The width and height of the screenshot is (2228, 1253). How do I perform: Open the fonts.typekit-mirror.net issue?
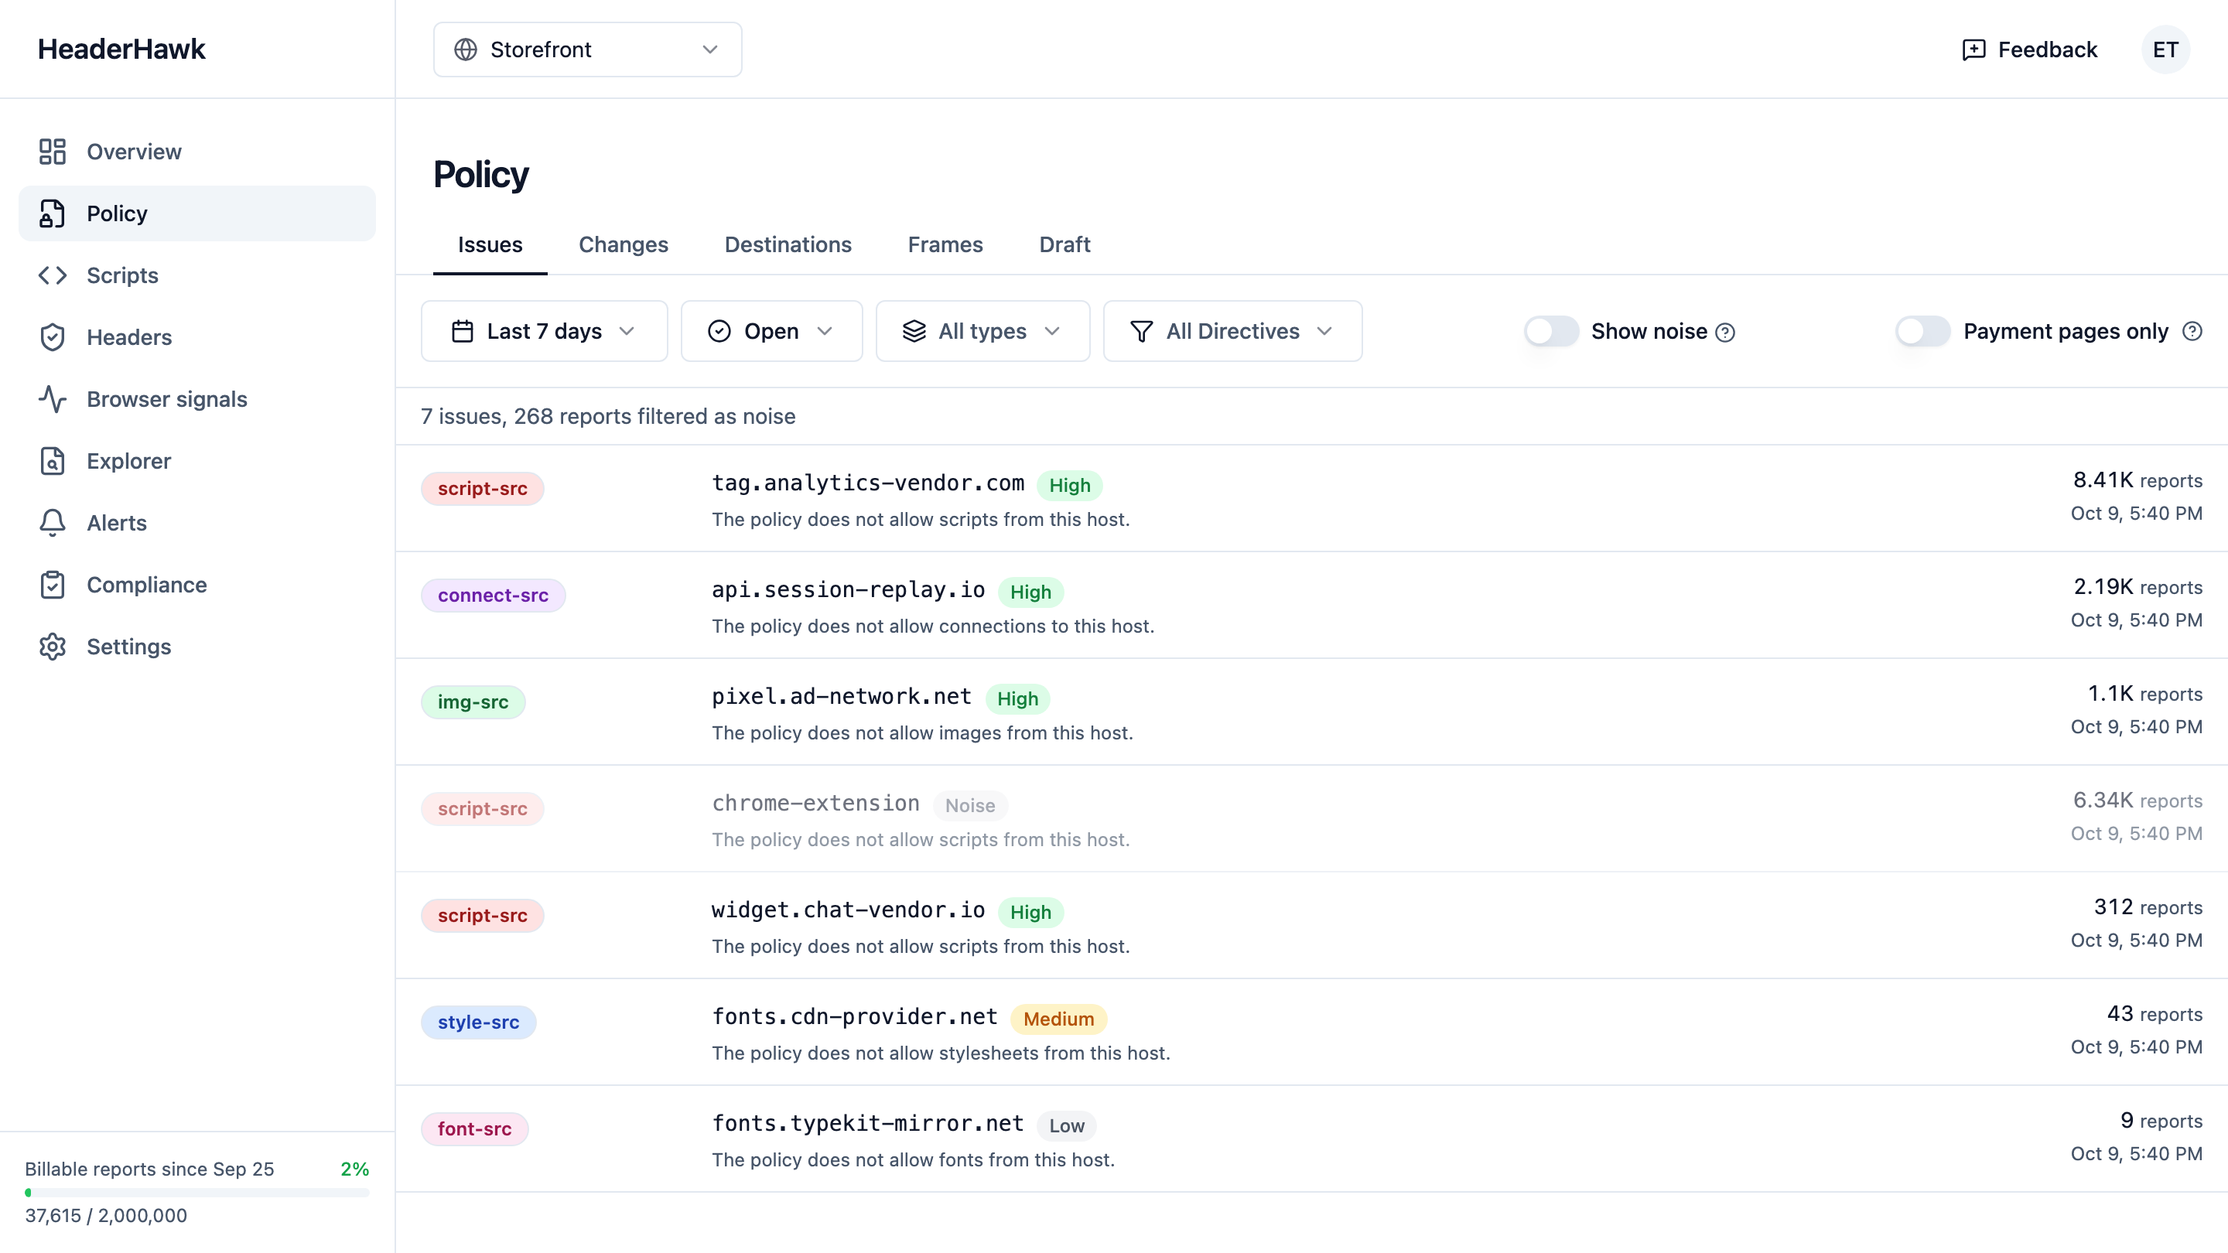tap(1311, 1139)
